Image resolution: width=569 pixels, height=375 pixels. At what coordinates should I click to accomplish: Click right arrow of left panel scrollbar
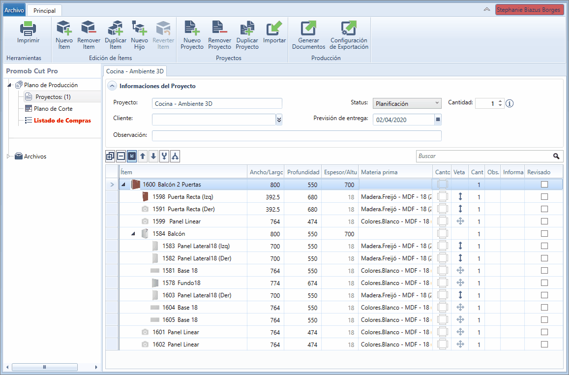pos(96,367)
